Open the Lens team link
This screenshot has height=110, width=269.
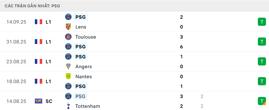point(81,27)
